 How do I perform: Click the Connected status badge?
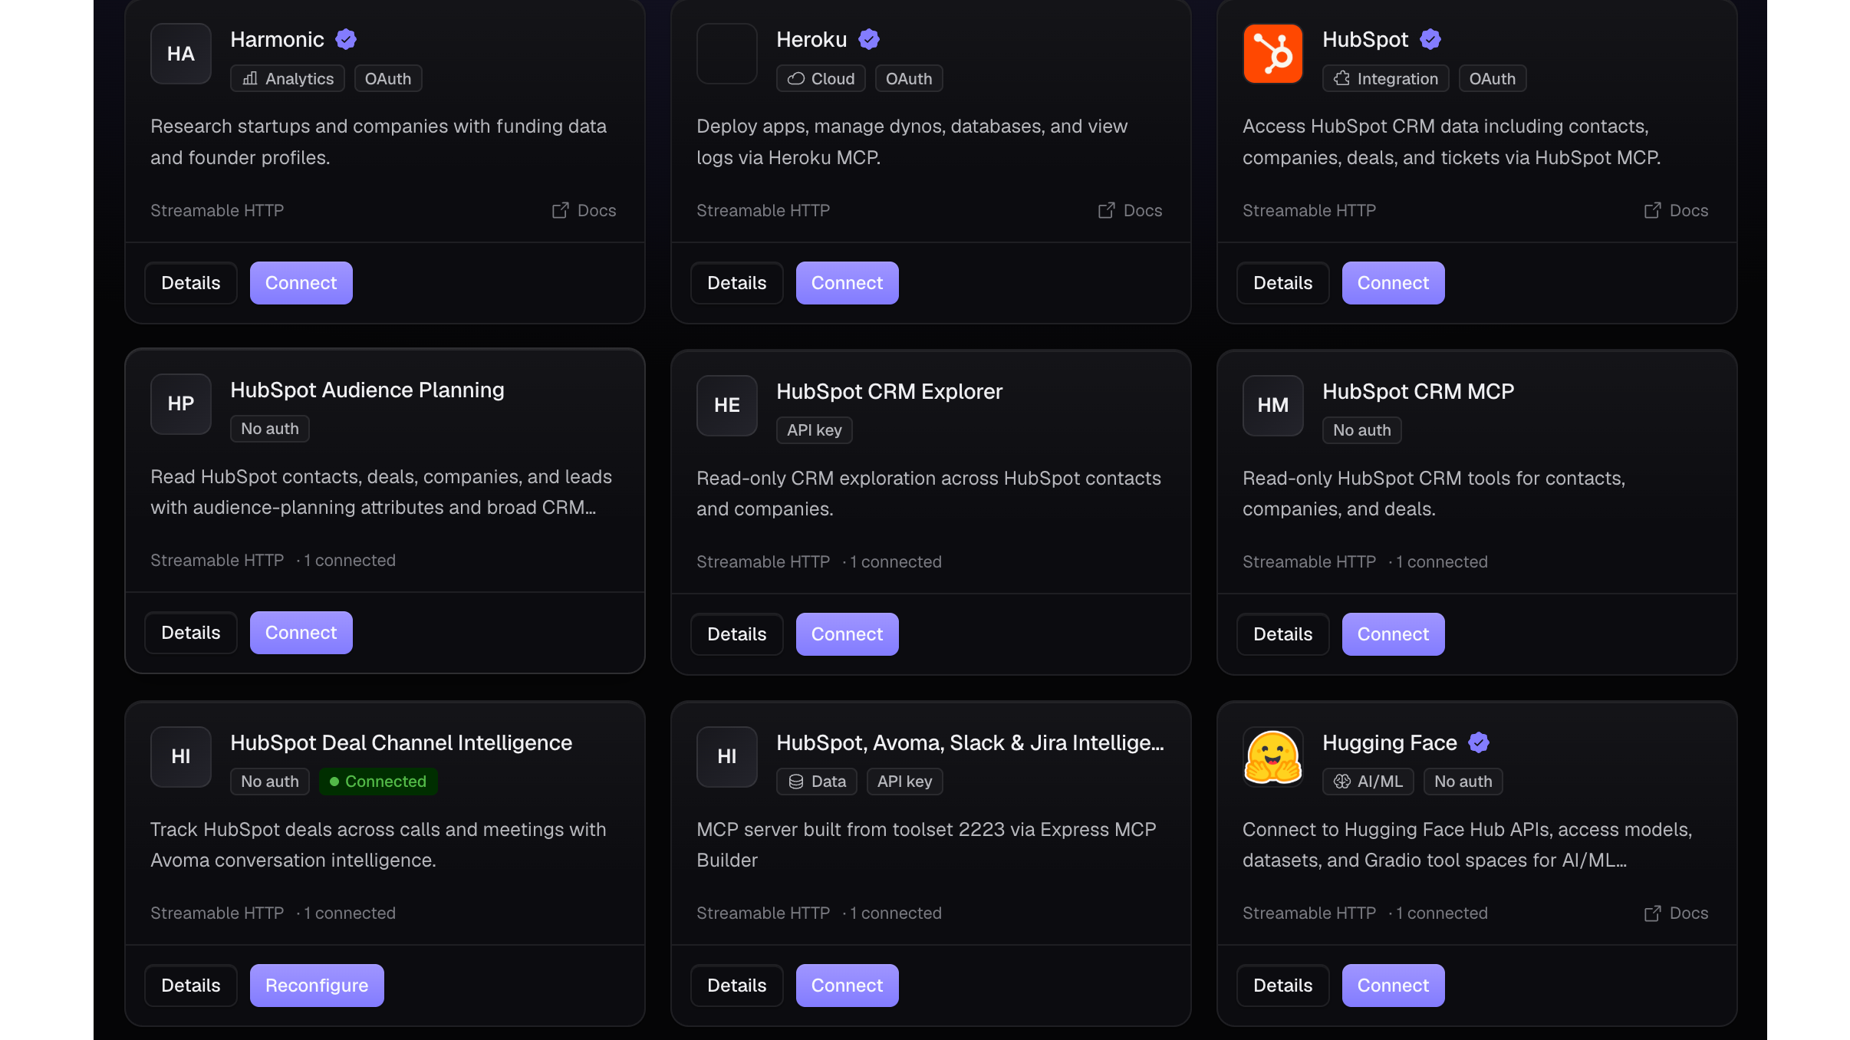(x=378, y=782)
